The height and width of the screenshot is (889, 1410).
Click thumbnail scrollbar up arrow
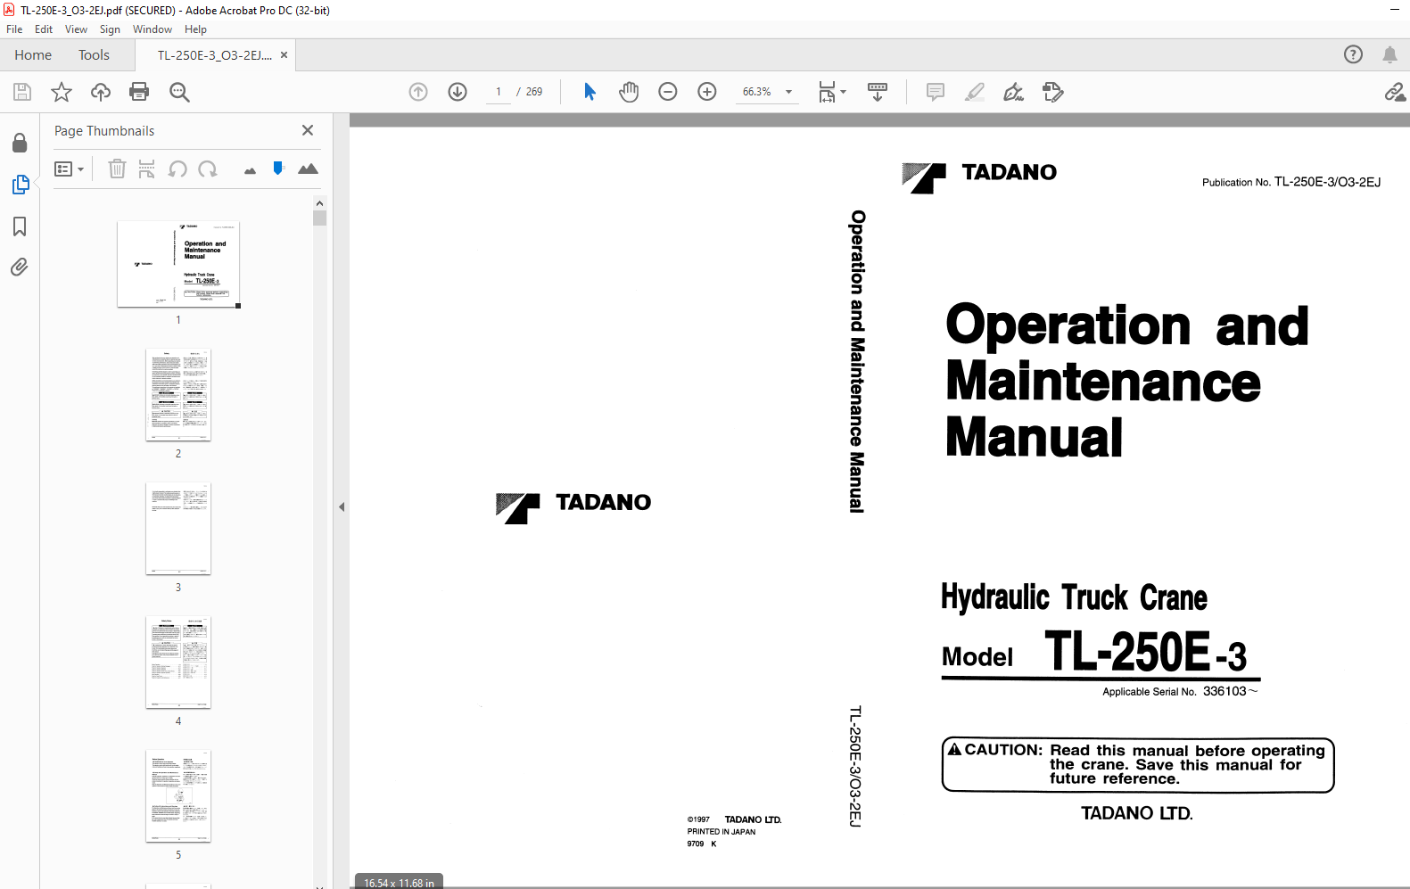(319, 203)
